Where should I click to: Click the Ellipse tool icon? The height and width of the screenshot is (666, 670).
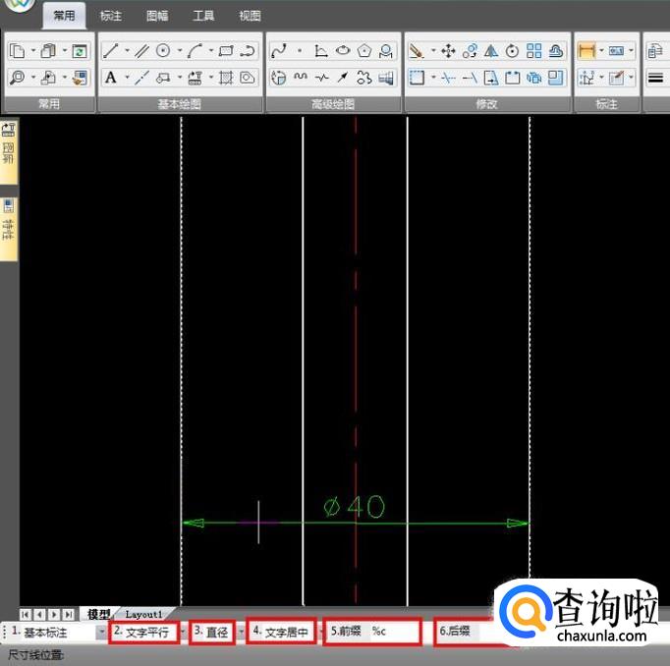[x=343, y=51]
